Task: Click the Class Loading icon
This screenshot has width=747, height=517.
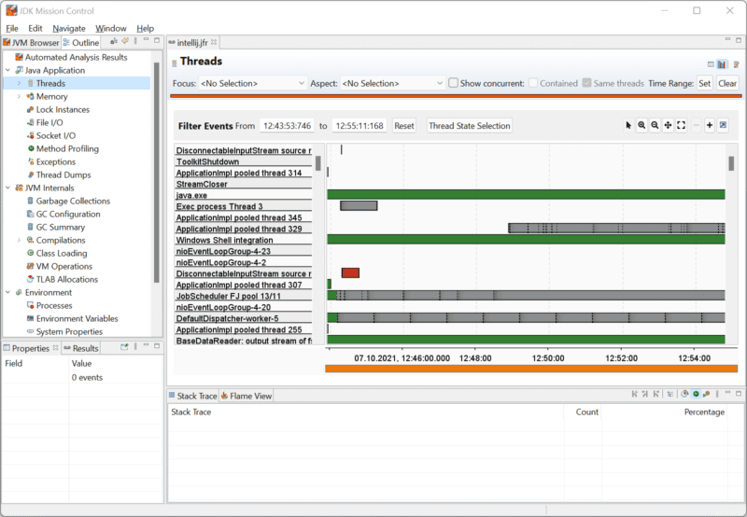Action: click(x=31, y=253)
